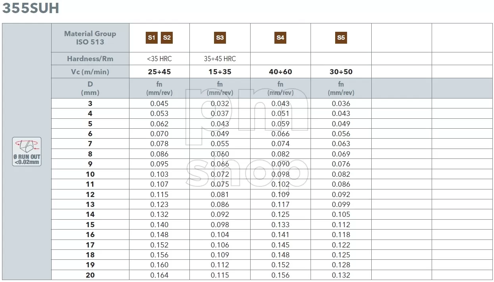
Task: Select the S3 material group badge
Action: click(220, 38)
